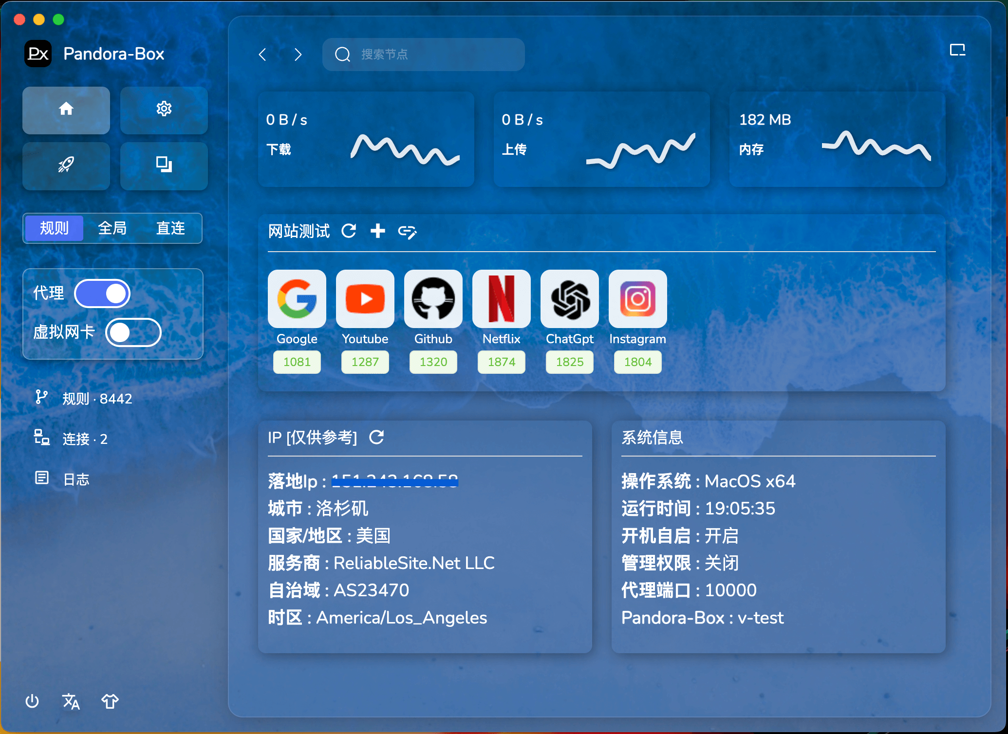
Task: Switch to 全局 global mode
Action: [112, 228]
